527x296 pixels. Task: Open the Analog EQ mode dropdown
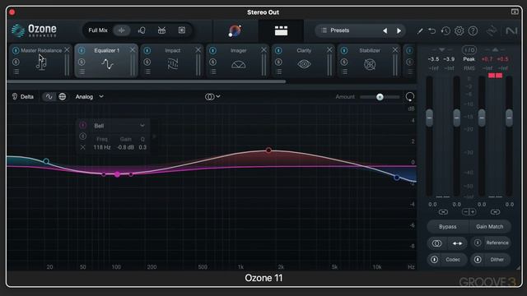(x=89, y=97)
